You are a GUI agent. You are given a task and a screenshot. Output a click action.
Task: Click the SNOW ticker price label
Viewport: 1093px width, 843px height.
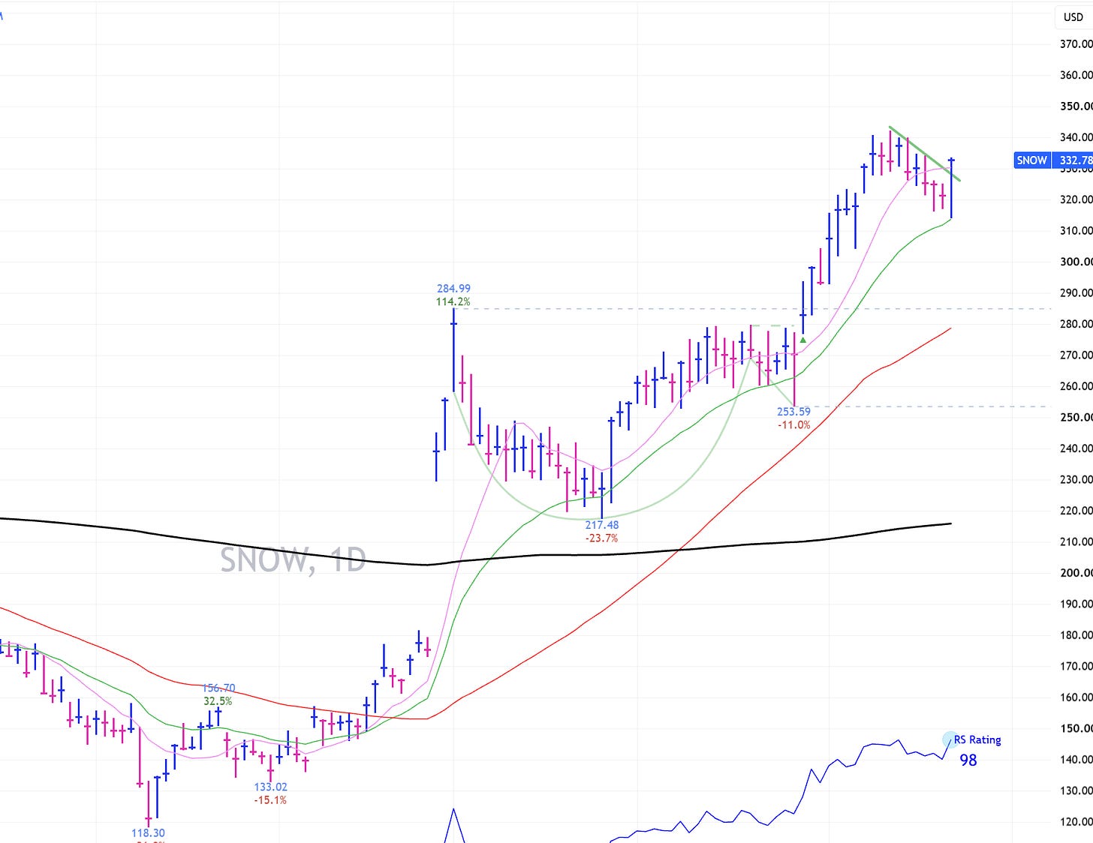coord(1031,160)
